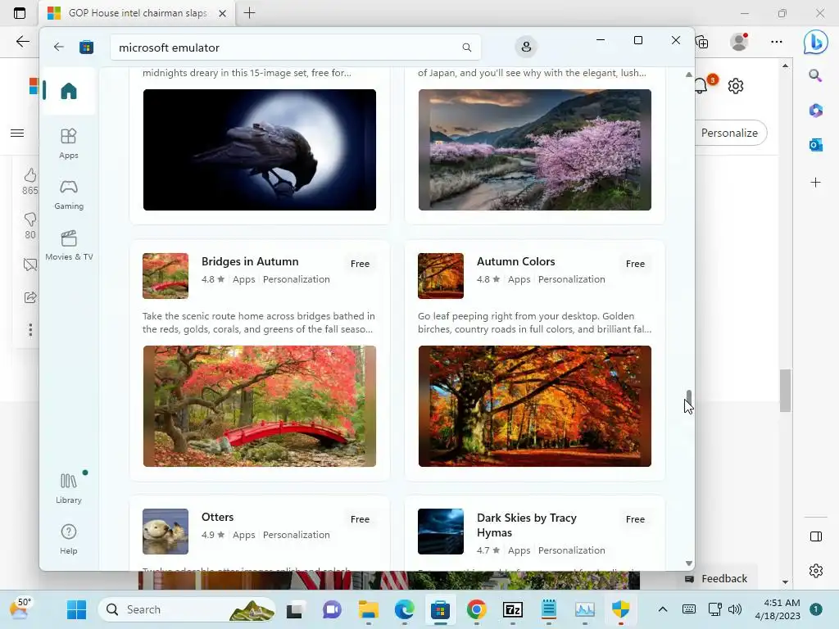Click Free button for Otters
The height and width of the screenshot is (629, 839).
(361, 519)
